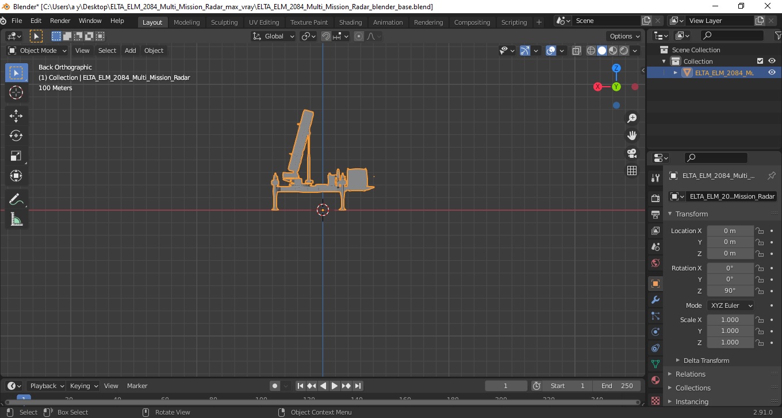Select the Measure ruler tool

coord(16,219)
